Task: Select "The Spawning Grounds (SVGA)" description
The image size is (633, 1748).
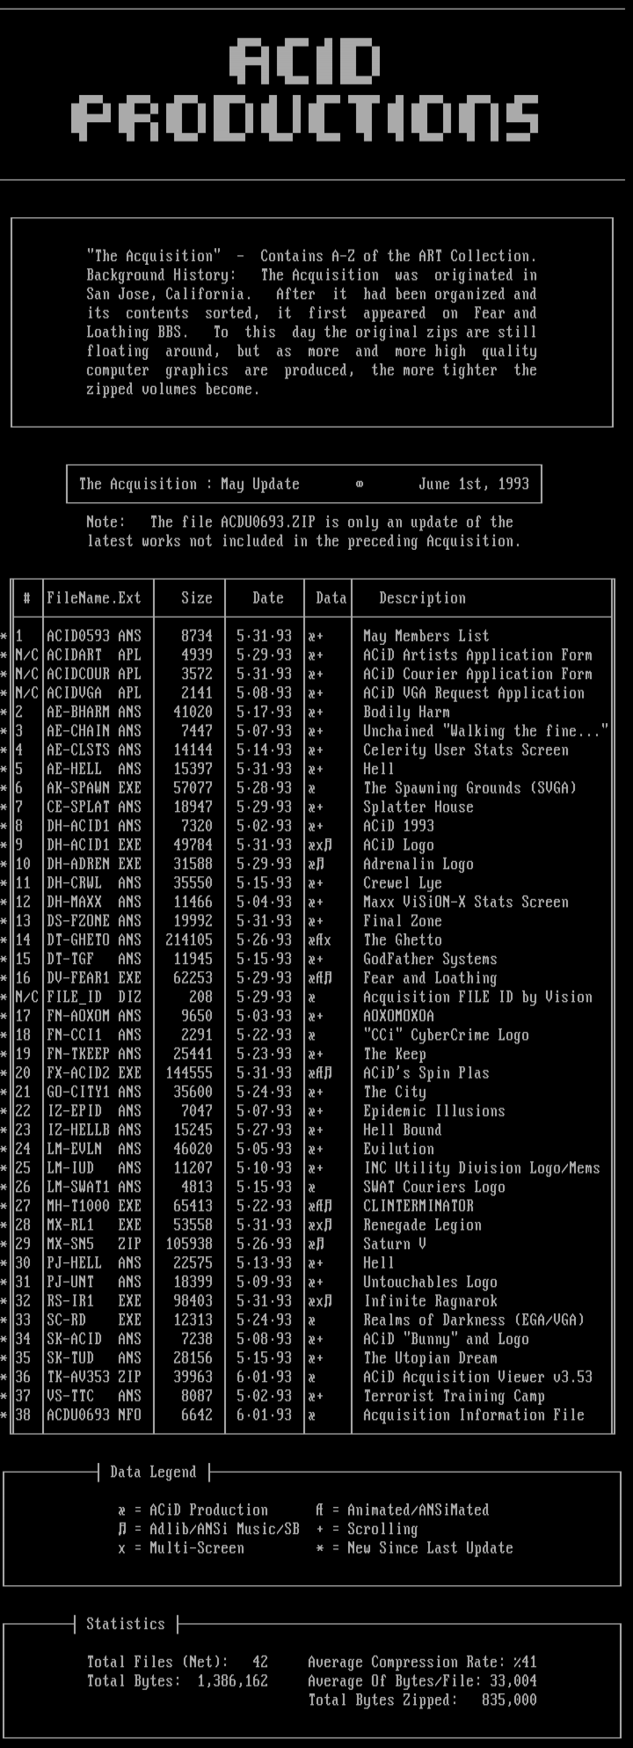Action: 469,788
